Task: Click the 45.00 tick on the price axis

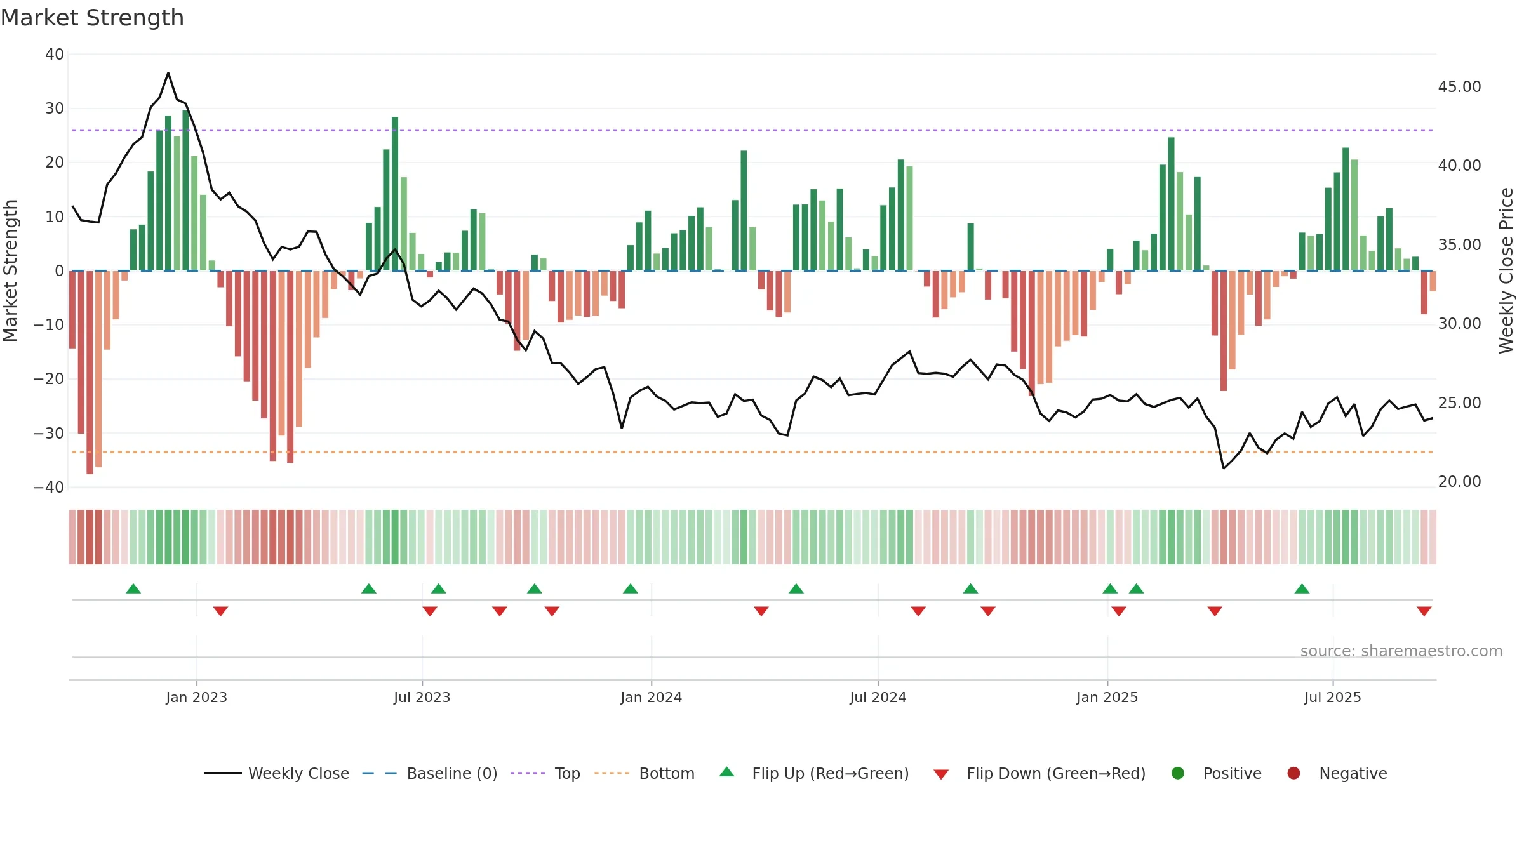Action: click(x=1460, y=86)
